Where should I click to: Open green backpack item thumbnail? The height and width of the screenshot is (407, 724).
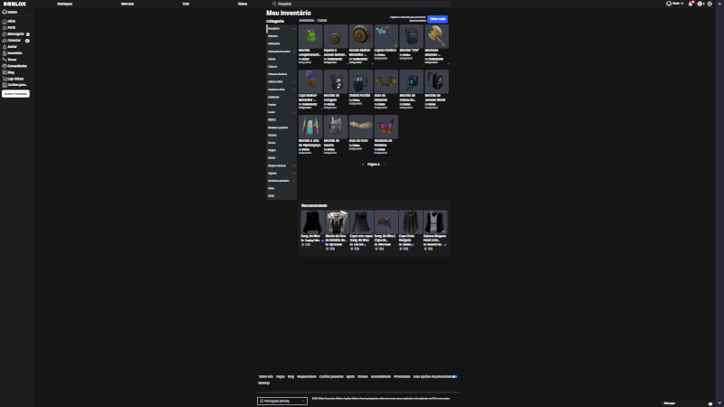click(310, 36)
